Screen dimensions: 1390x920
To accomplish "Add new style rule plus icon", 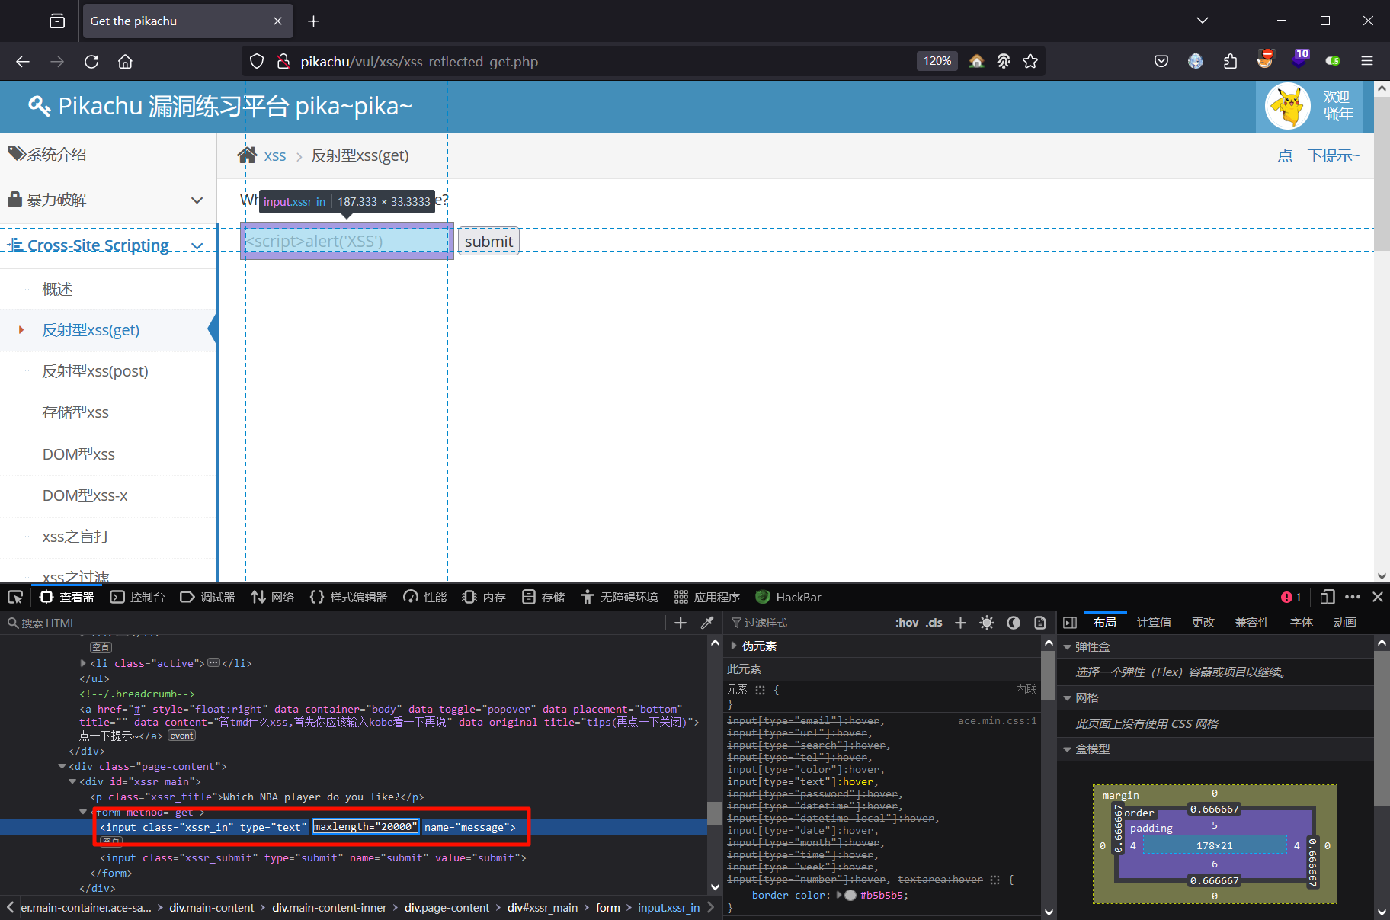I will (x=961, y=623).
